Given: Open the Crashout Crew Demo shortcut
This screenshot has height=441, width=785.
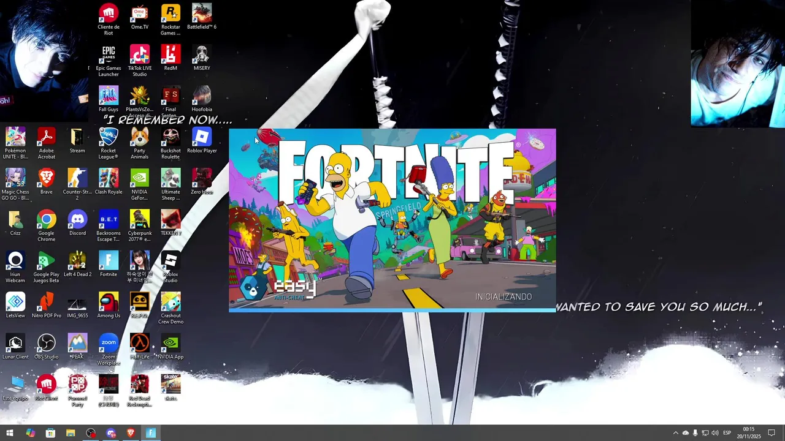Looking at the screenshot, I should click(x=170, y=308).
